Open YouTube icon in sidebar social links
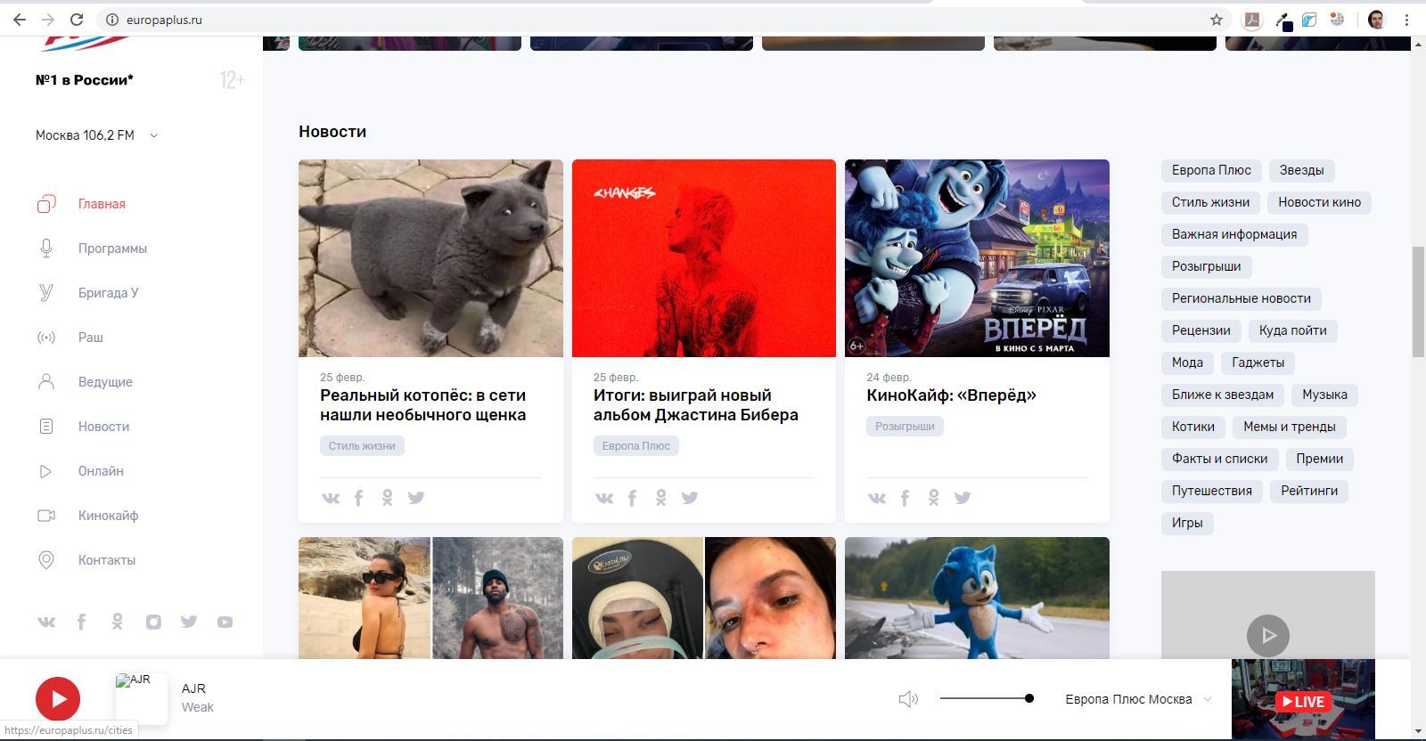The image size is (1426, 741). [225, 622]
